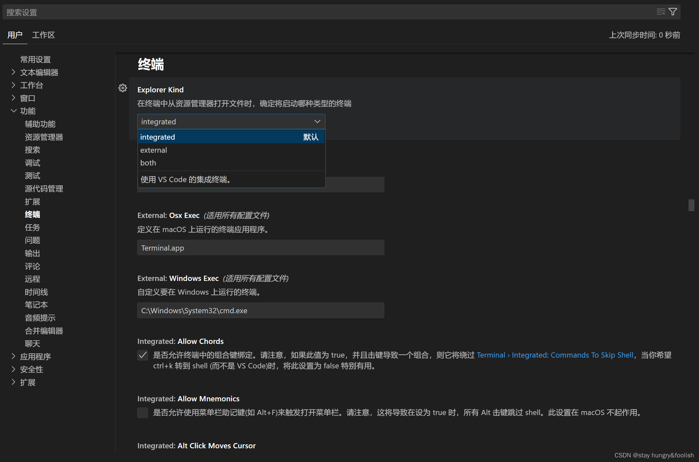Click the gear icon beside Explorer Kind setting
This screenshot has height=462, width=699.
pos(123,88)
